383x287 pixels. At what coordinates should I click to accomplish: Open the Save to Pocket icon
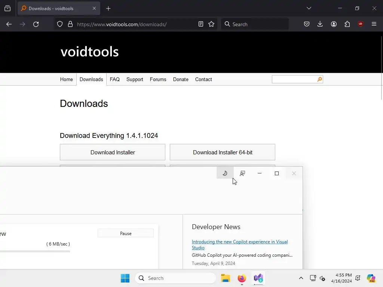(307, 24)
